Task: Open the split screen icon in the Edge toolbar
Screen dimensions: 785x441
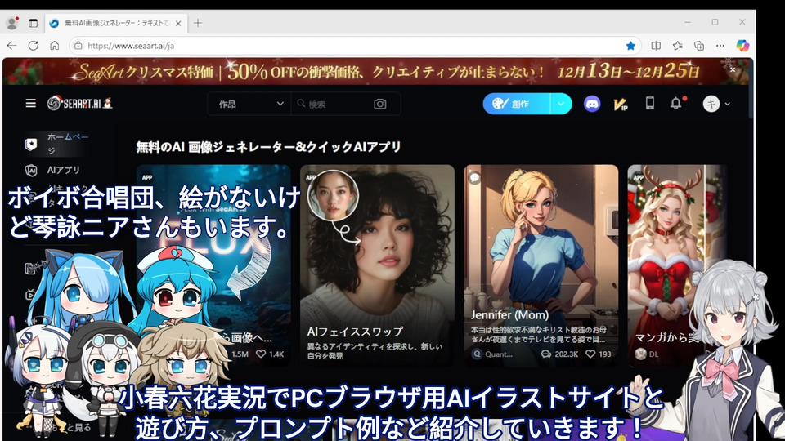Action: click(656, 46)
